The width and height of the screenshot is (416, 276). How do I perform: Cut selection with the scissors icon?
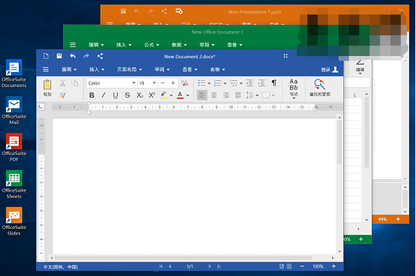point(62,83)
